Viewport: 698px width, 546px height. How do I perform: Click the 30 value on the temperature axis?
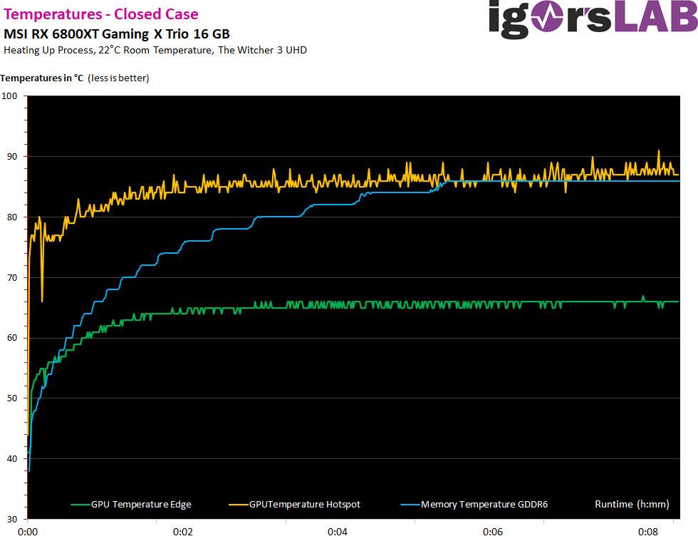click(12, 519)
